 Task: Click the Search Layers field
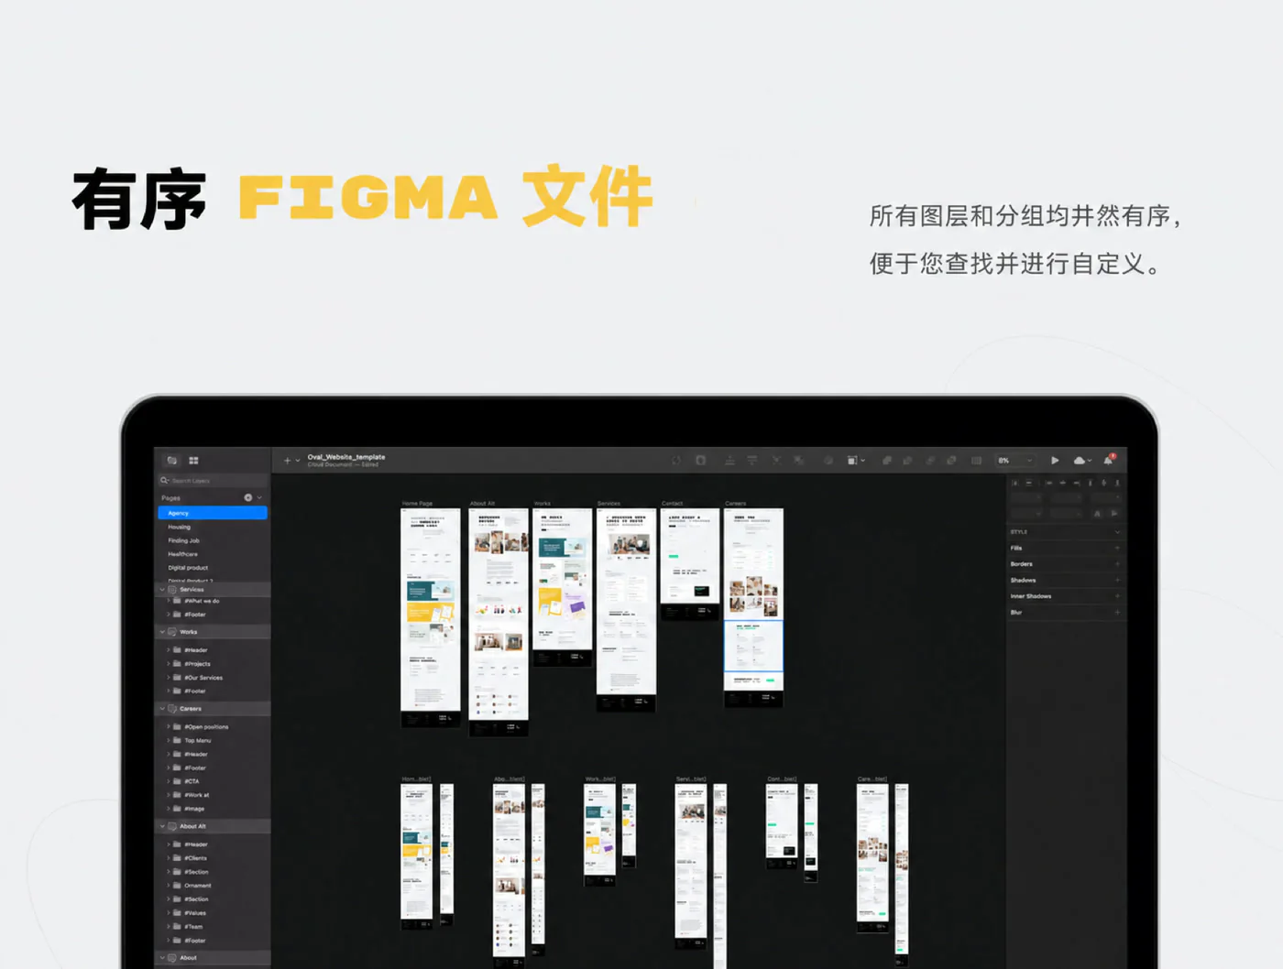coord(213,480)
